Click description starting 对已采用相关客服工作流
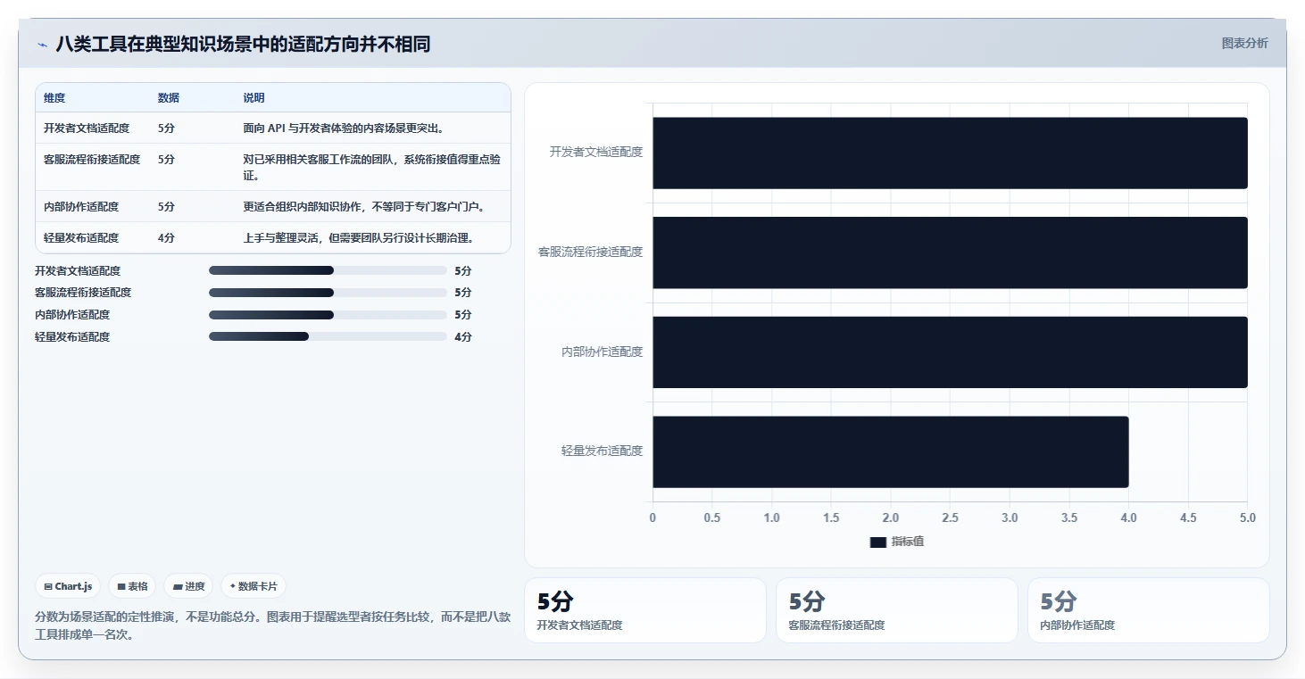 [x=372, y=168]
